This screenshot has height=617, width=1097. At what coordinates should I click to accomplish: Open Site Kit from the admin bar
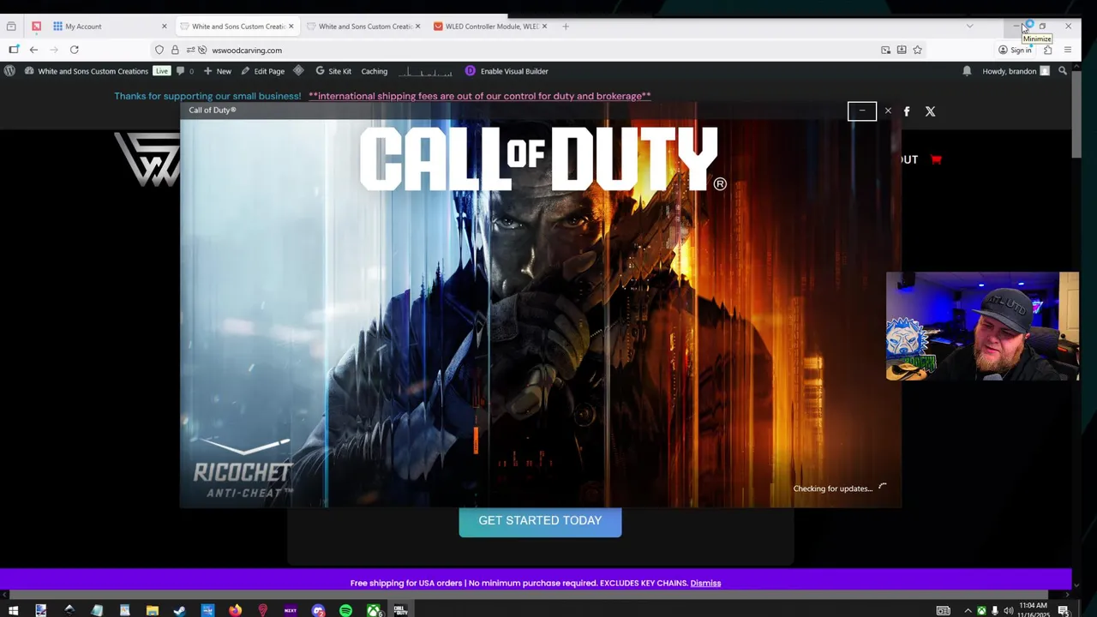333,71
